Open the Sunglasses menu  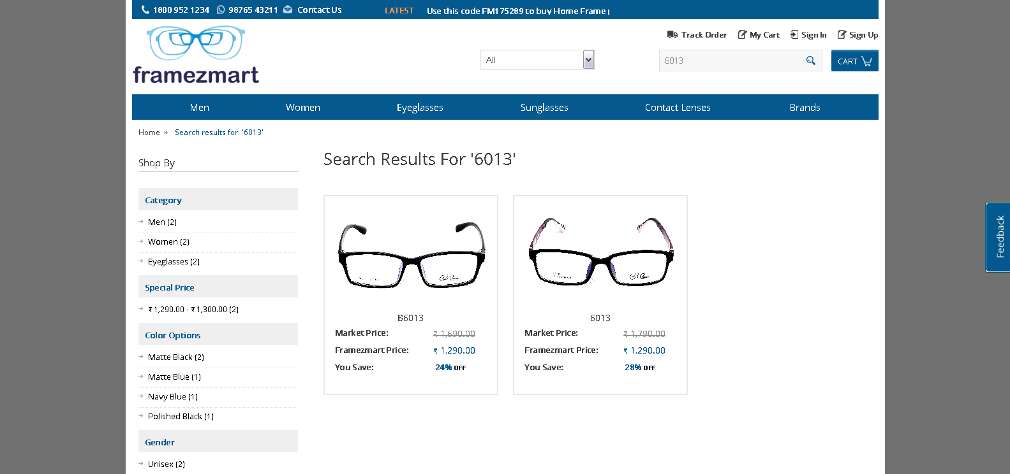pos(544,108)
